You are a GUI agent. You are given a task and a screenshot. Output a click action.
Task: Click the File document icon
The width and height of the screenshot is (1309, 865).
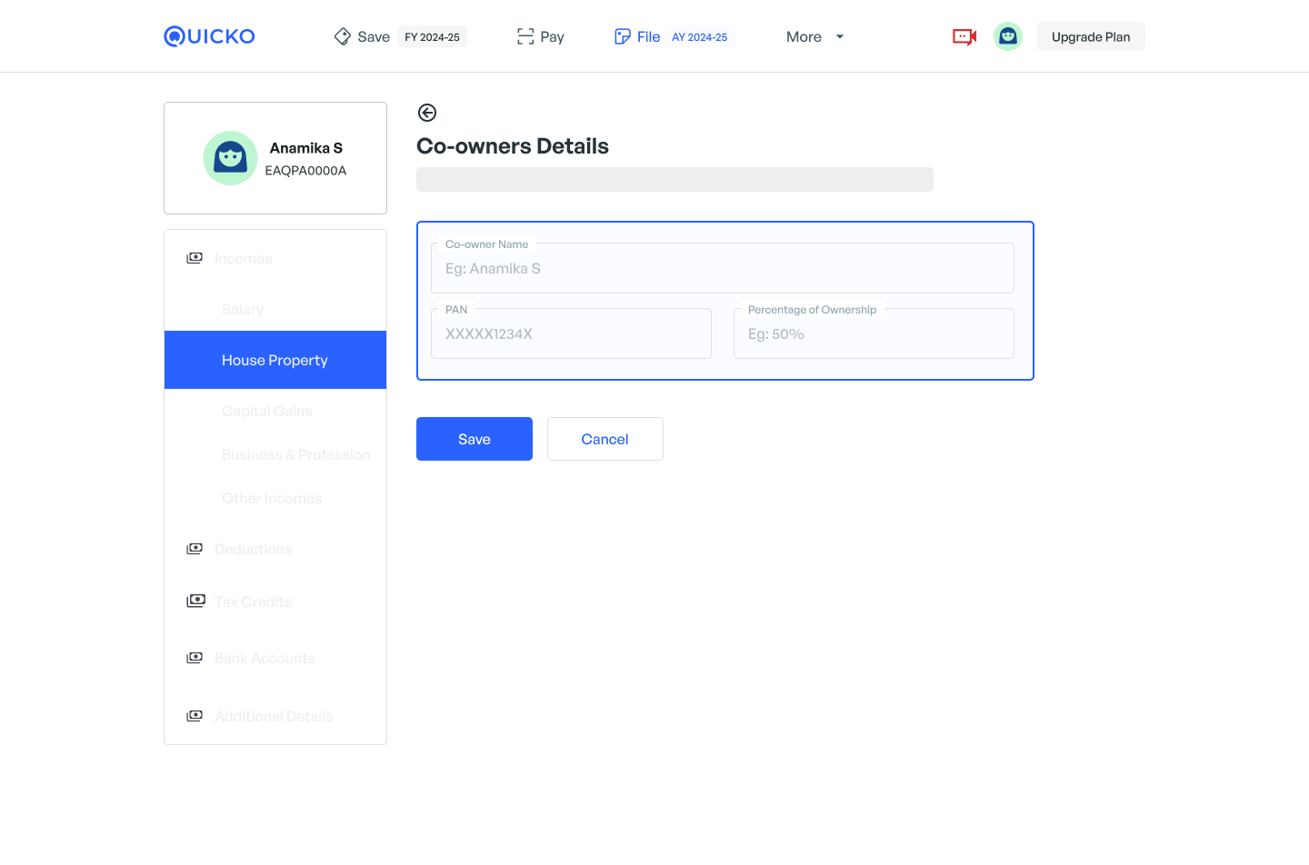623,36
